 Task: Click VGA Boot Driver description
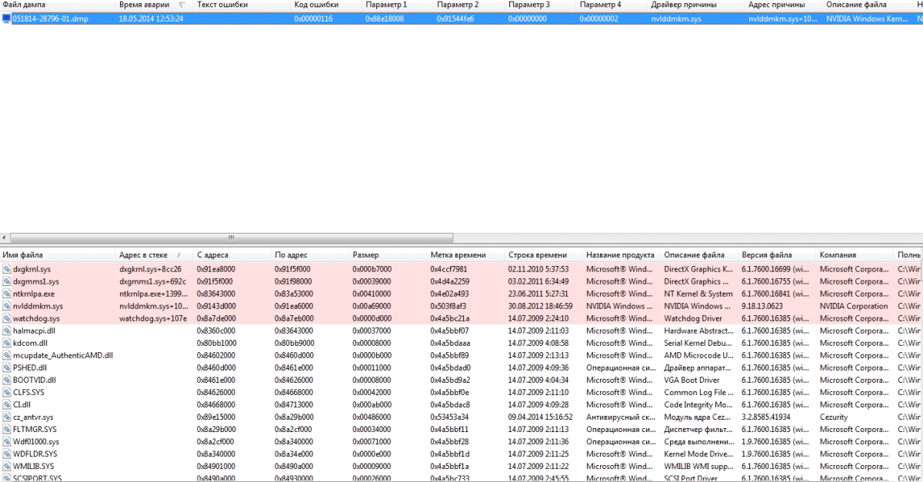click(691, 380)
